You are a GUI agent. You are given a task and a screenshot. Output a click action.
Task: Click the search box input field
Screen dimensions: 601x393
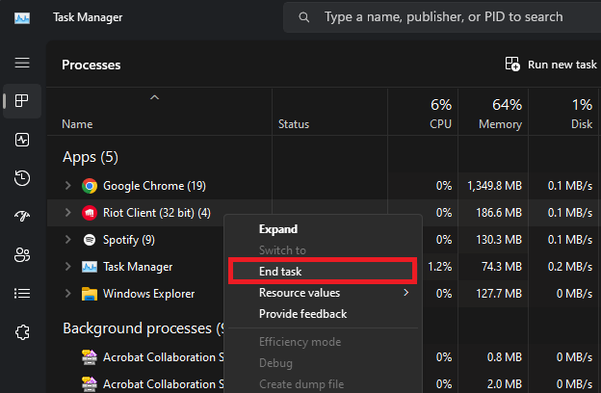point(443,17)
